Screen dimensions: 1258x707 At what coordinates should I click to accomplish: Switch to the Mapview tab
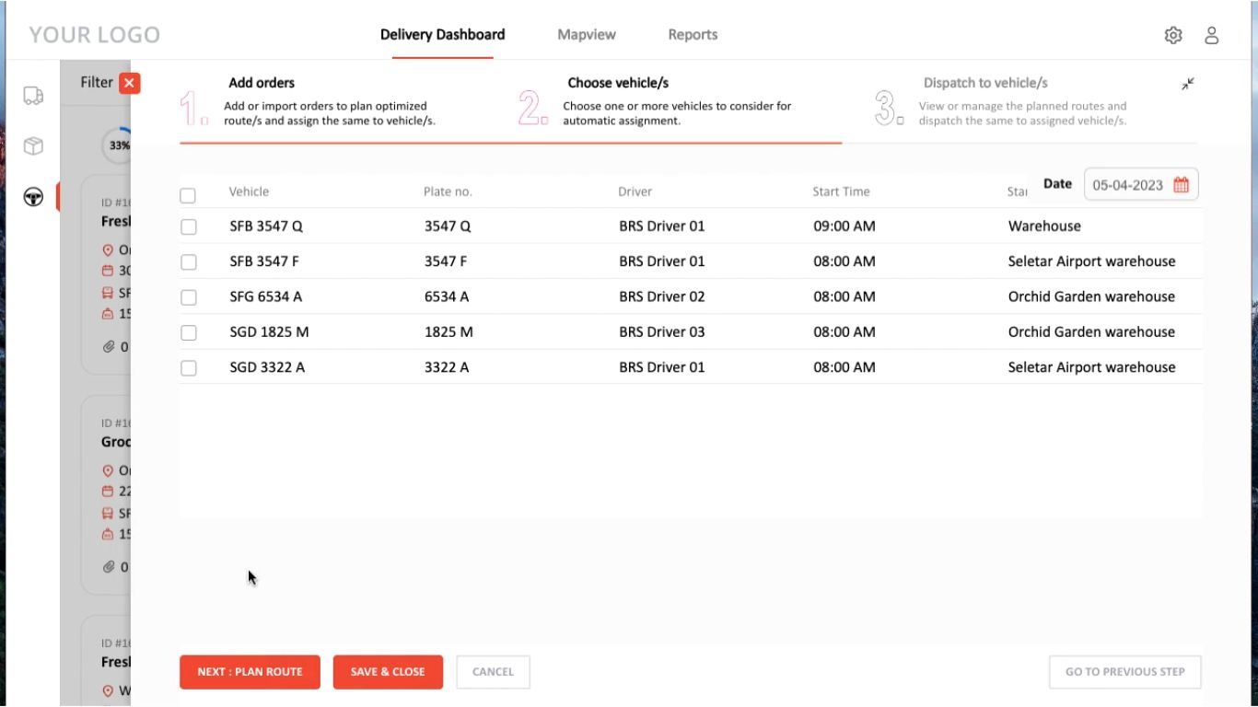coord(587,35)
